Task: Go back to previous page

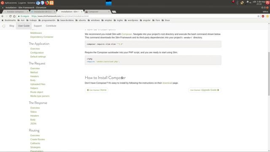Action: click(x=3, y=16)
